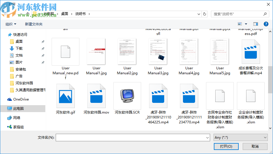Unpin 桌面 pin icon
Screen dimensions: 273x154
tap(43, 42)
